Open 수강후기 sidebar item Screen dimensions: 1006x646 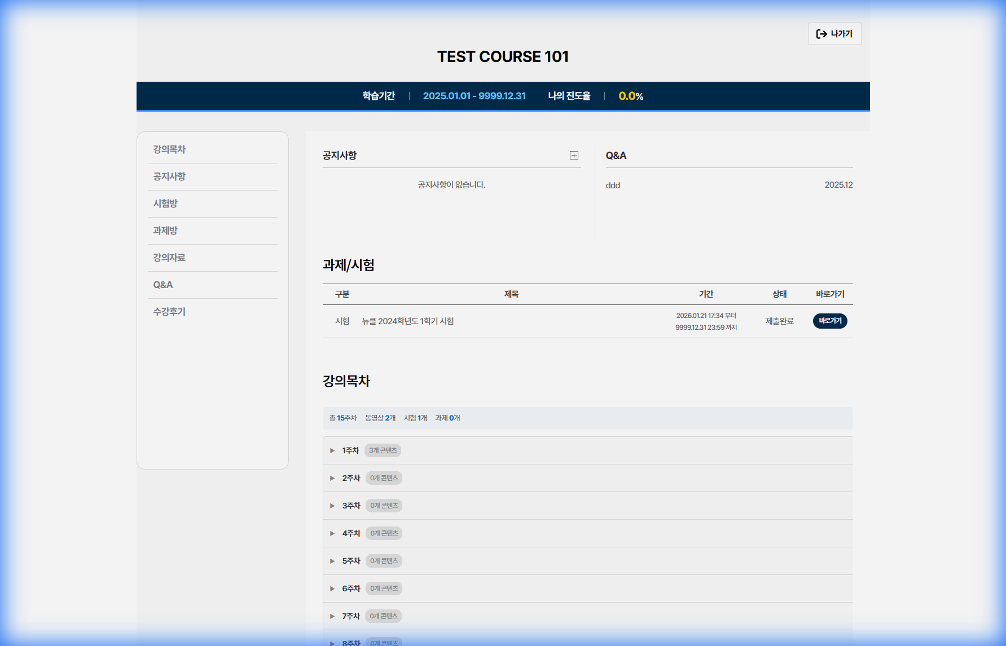[169, 312]
